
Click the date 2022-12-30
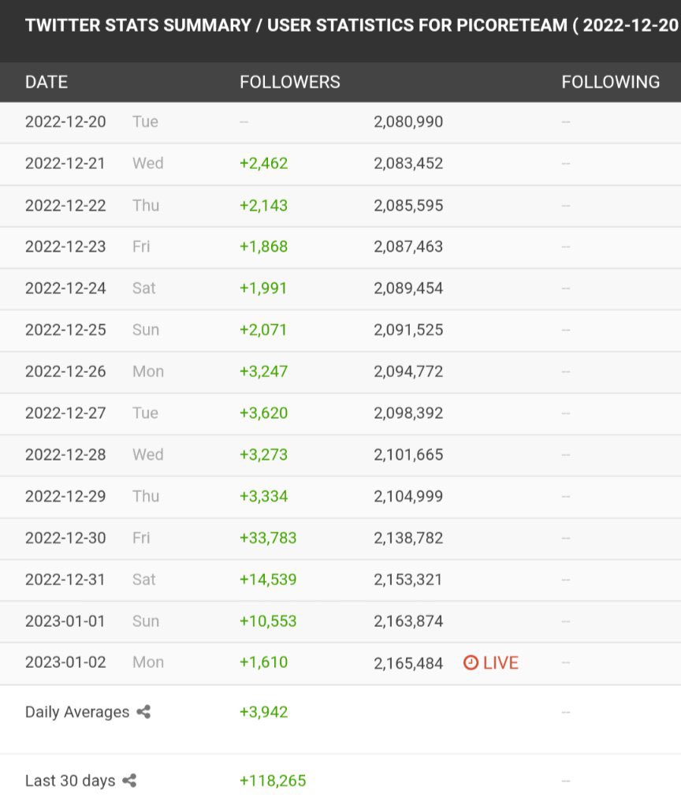pyautogui.click(x=65, y=538)
